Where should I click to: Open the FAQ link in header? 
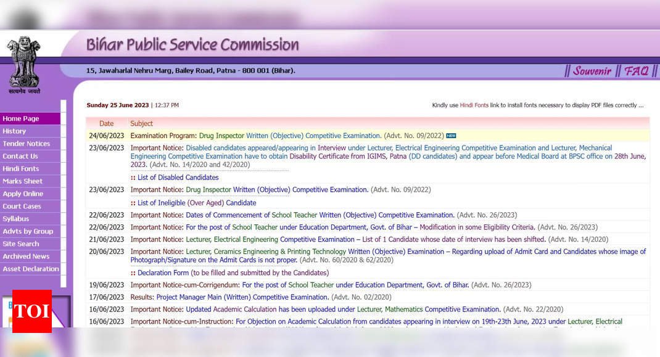click(x=637, y=71)
